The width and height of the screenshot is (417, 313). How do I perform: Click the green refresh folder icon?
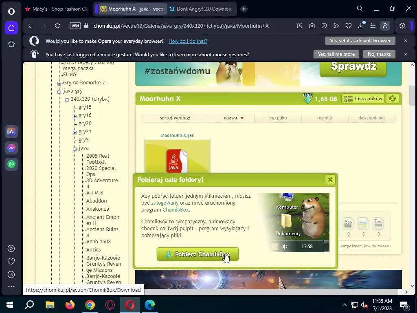tap(393, 99)
